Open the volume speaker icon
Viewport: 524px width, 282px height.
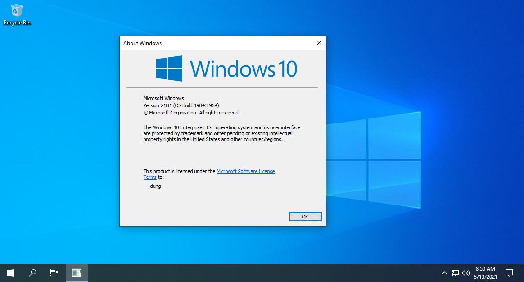point(465,273)
